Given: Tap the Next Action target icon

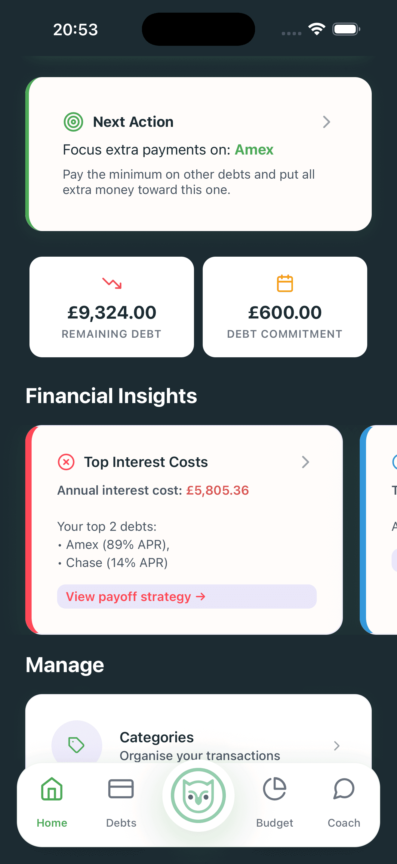Looking at the screenshot, I should tap(73, 122).
